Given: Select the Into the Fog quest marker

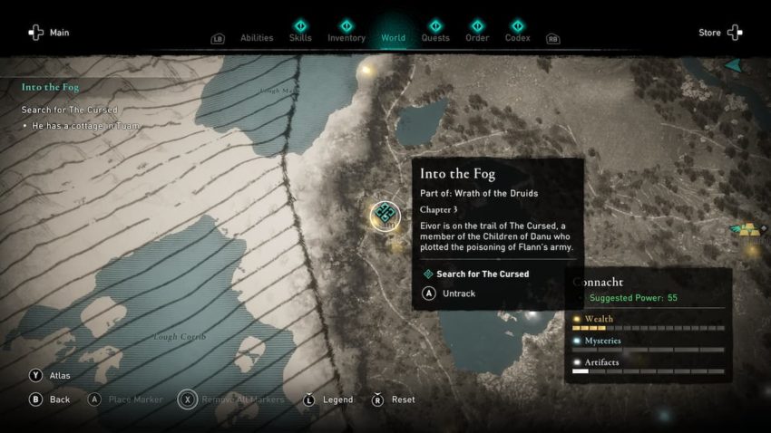Looking at the screenshot, I should click(385, 215).
